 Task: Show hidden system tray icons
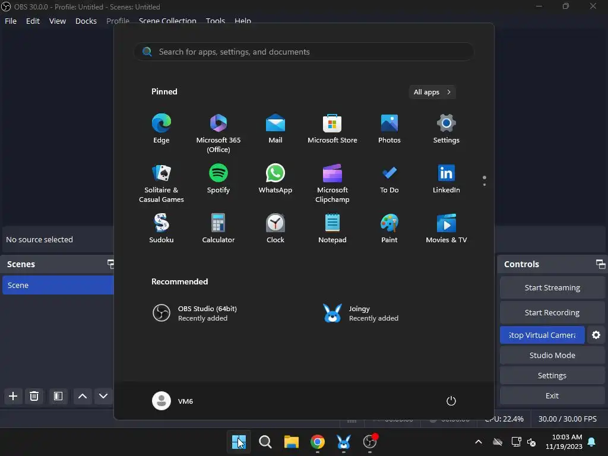(x=479, y=442)
